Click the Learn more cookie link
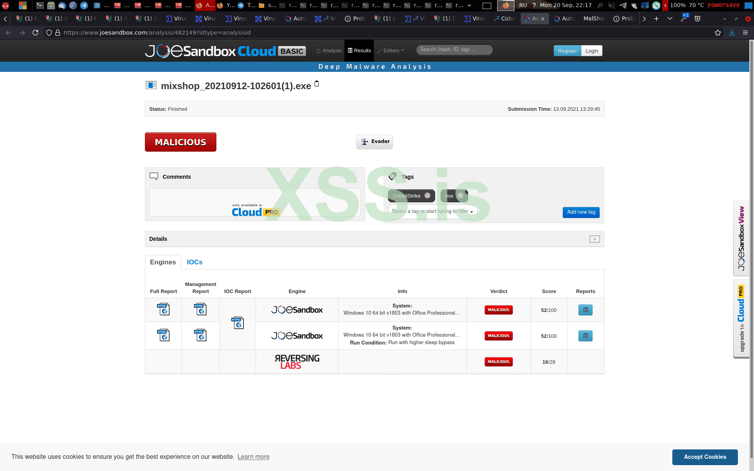Screen dimensions: 754x471 (253, 456)
